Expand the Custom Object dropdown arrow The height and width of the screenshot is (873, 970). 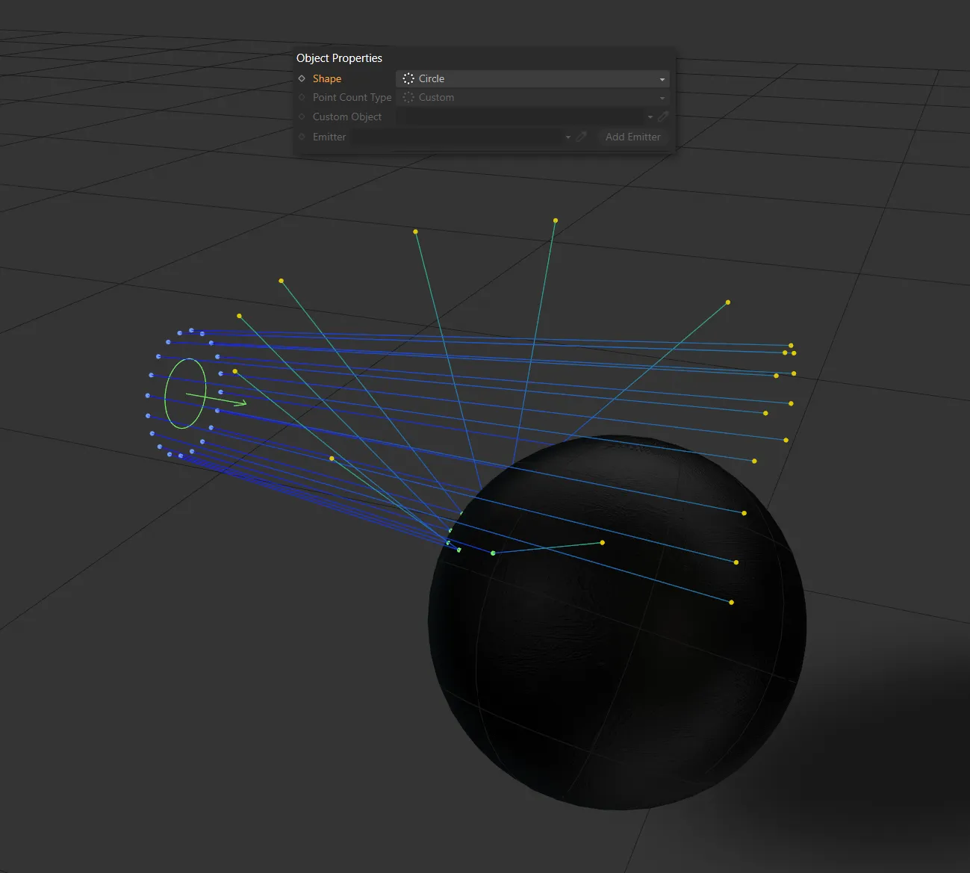650,116
